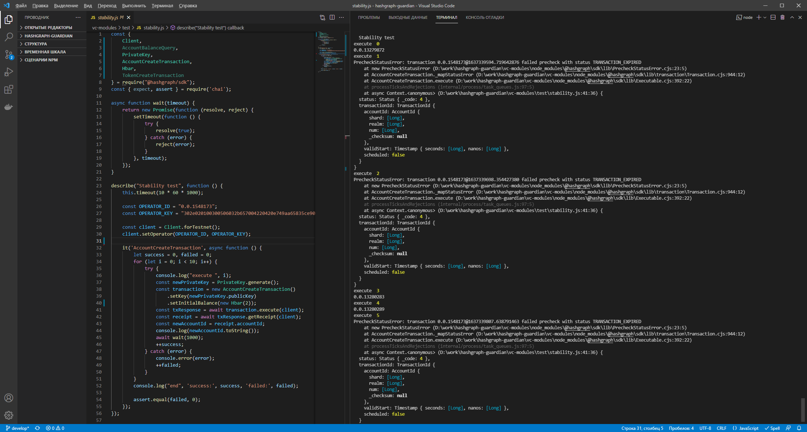Viewport: 807px width, 432px height.
Task: Open the Accounts icon at bottom left
Action: 9,398
